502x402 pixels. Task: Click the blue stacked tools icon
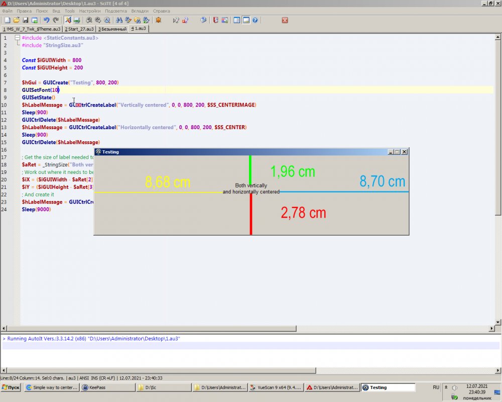tap(204, 20)
